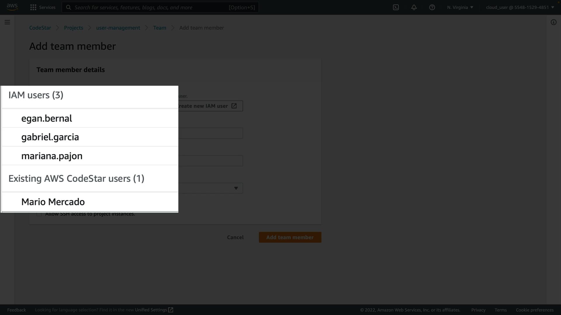Viewport: 561px width, 315px height.
Task: Expand the N. Virginia region dropdown
Action: coord(460,7)
